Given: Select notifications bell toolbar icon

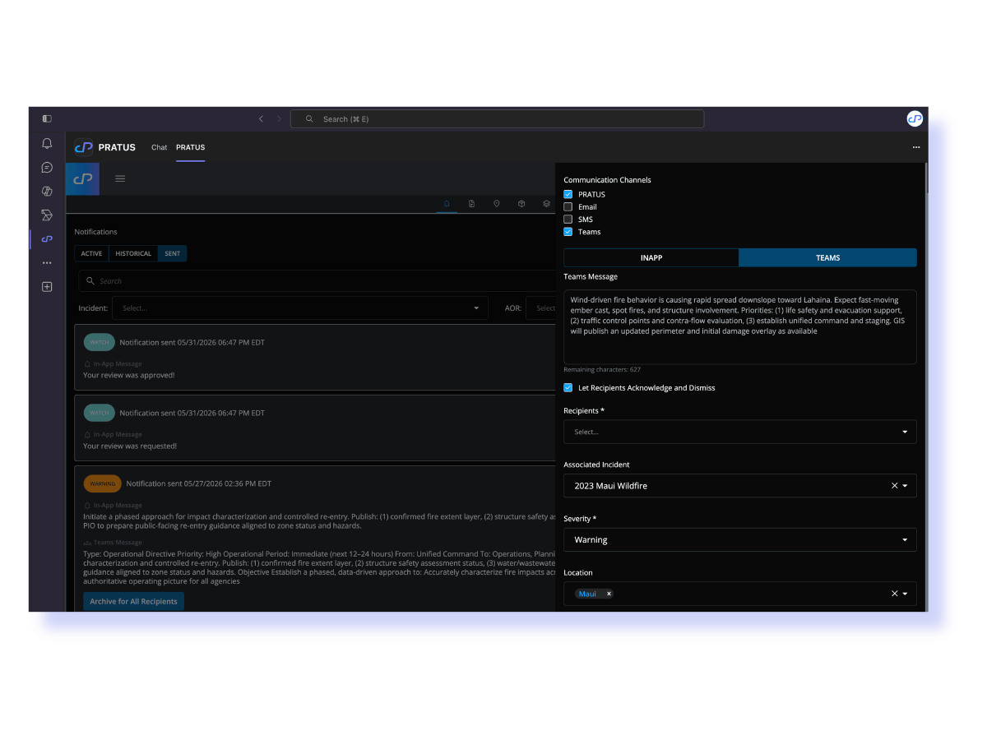Looking at the screenshot, I should (447, 204).
